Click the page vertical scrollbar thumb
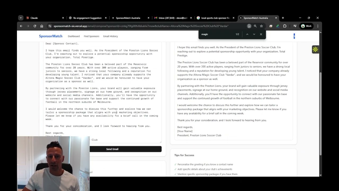Image resolution: width=339 pixels, height=191 pixels. pyautogui.click(x=320, y=114)
